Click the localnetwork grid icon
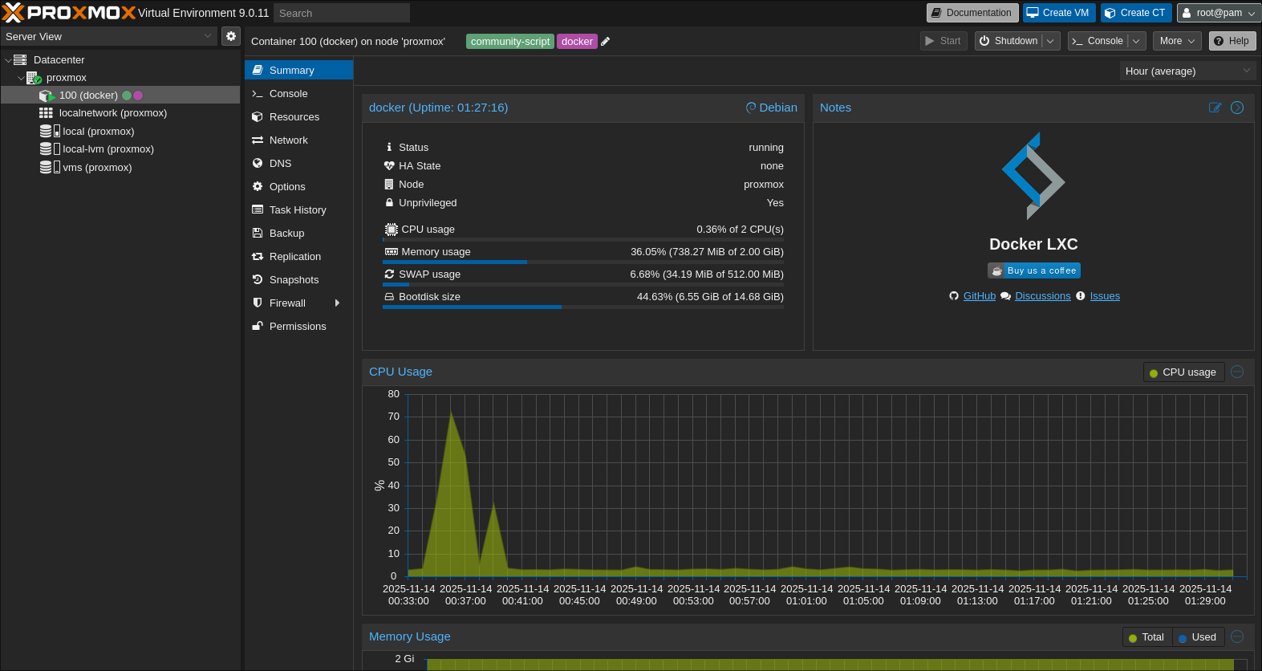1262x671 pixels. tap(47, 113)
